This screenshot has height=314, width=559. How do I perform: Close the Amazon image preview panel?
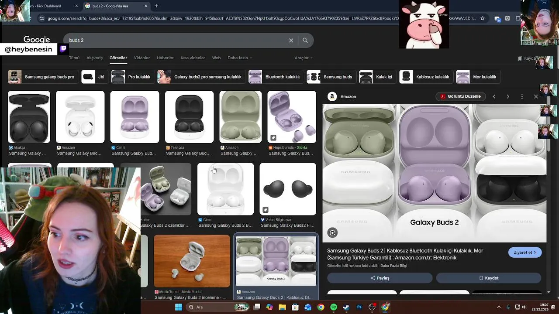(x=536, y=96)
